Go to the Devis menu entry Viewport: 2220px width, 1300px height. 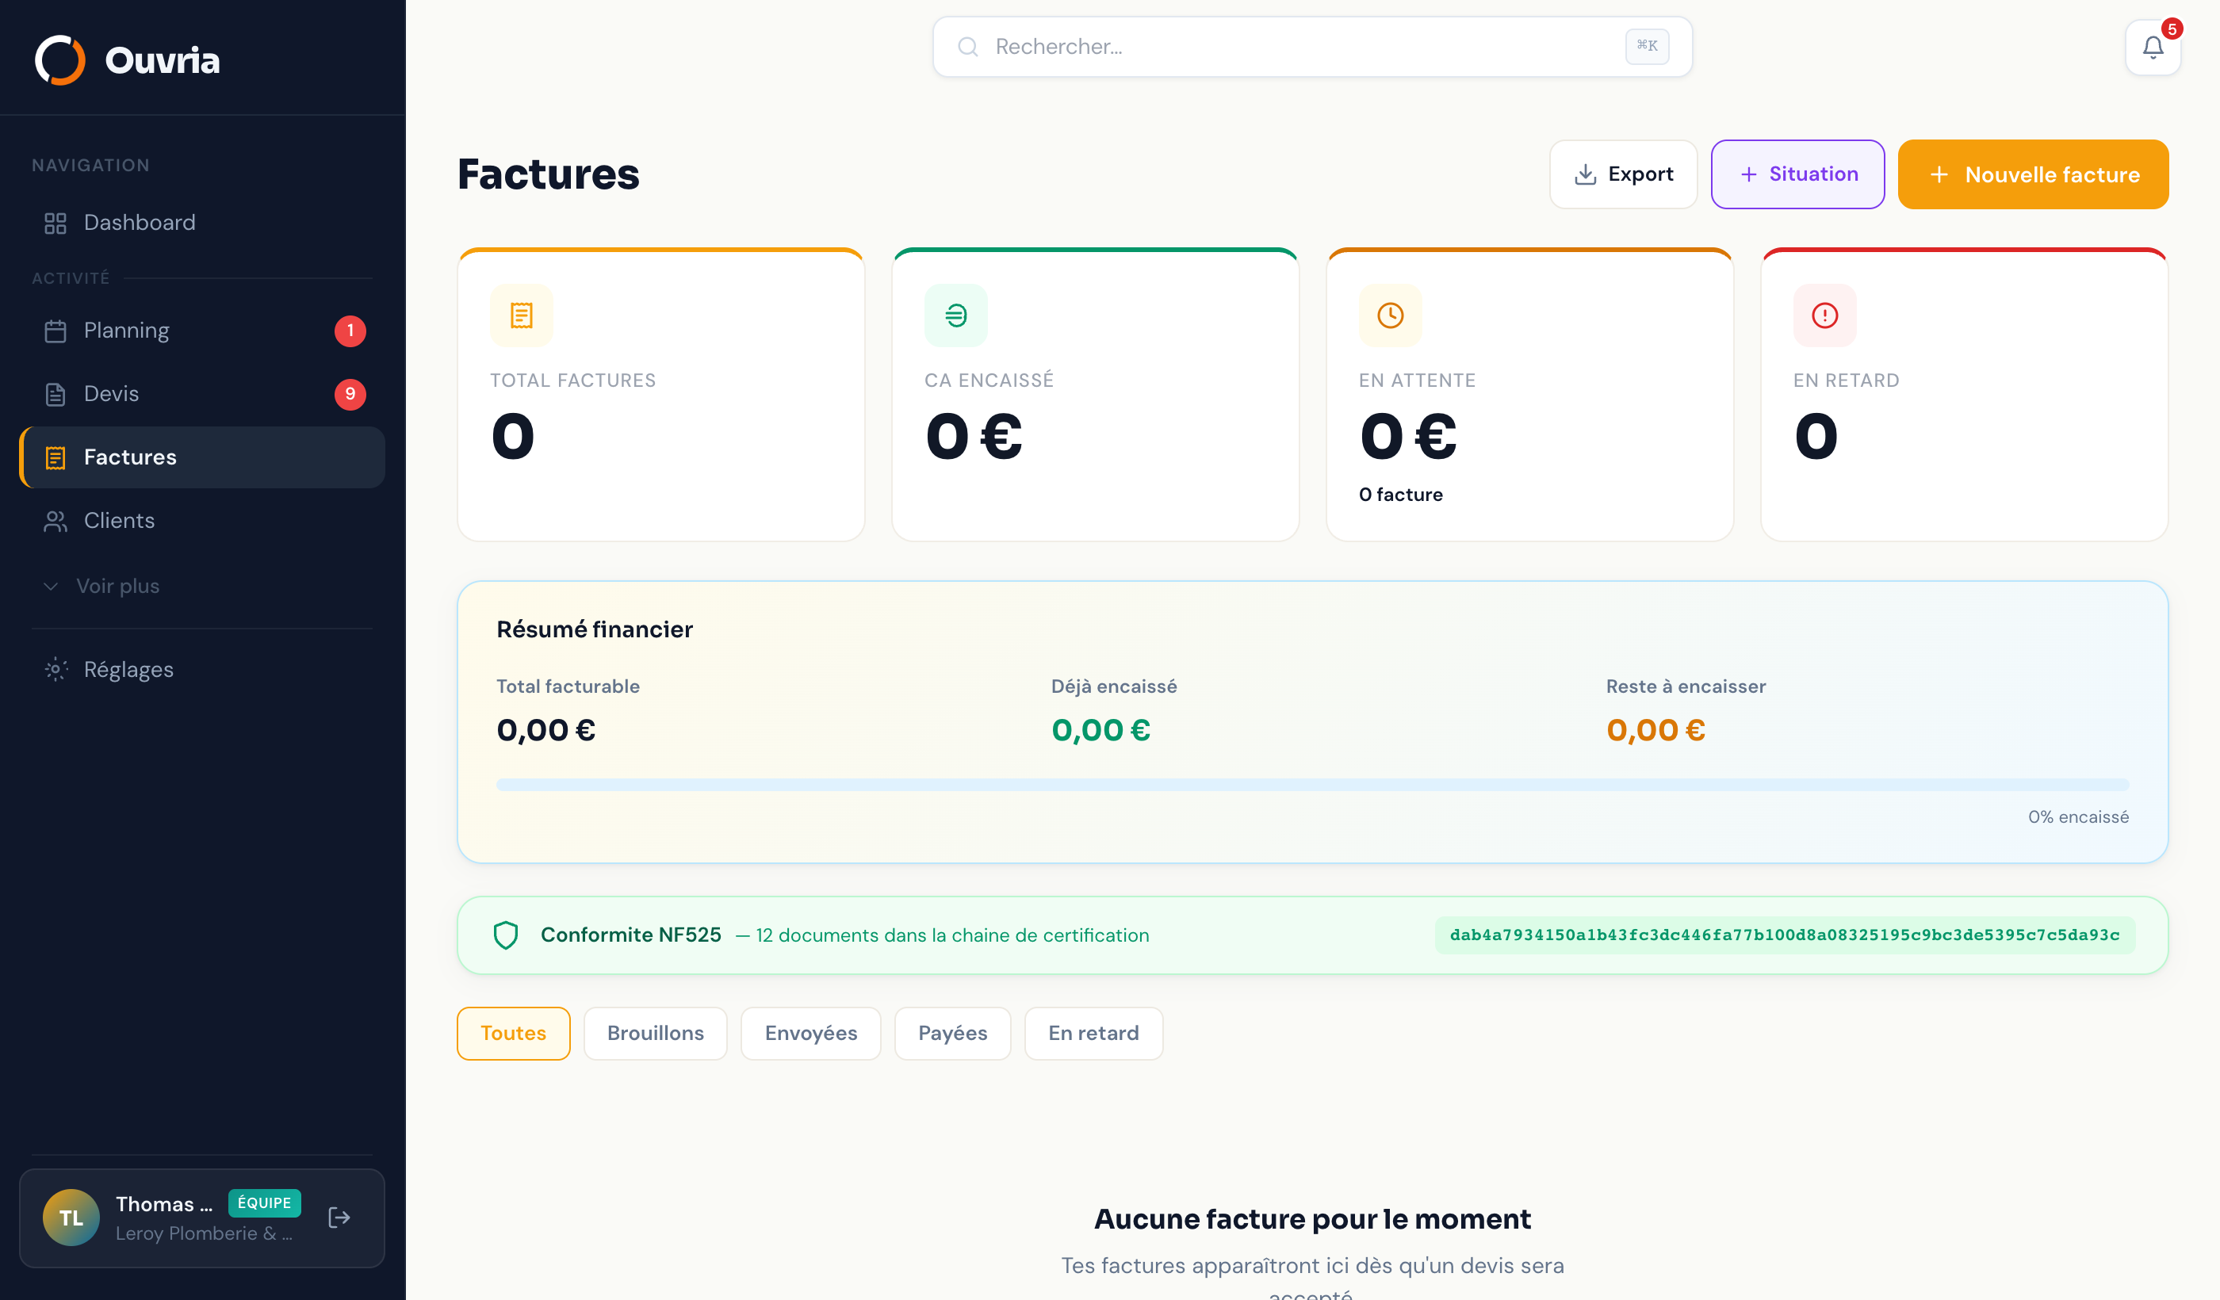201,395
